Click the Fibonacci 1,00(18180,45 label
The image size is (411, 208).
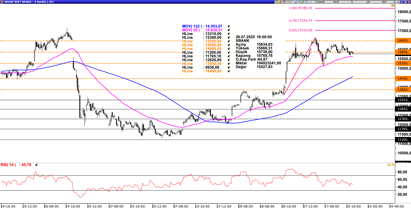pyautogui.click(x=300, y=8)
